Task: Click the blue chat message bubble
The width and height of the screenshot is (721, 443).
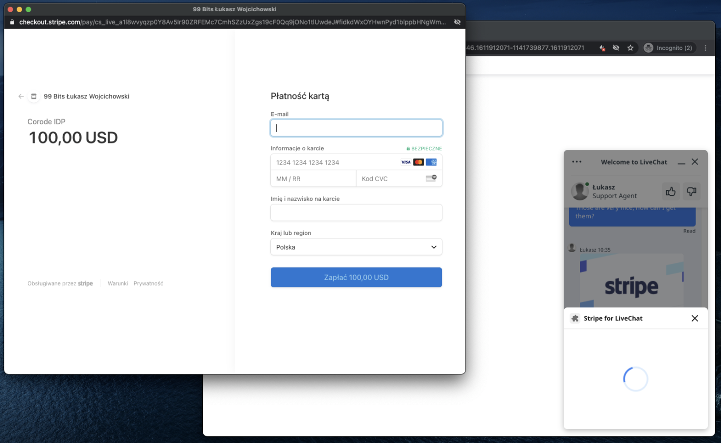Action: 632,217
